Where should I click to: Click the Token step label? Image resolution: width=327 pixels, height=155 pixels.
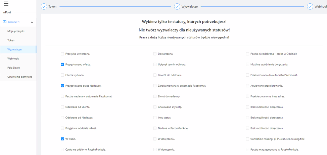(x=52, y=7)
